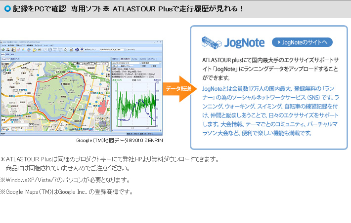
Task: Open the ATLASTOUR Plus screenshot image
Action: [x=81, y=88]
